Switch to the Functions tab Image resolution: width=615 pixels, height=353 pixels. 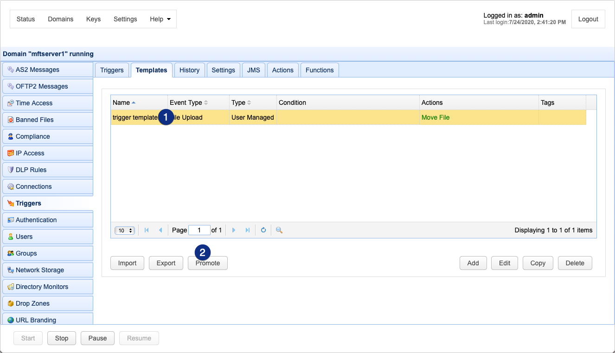point(320,70)
